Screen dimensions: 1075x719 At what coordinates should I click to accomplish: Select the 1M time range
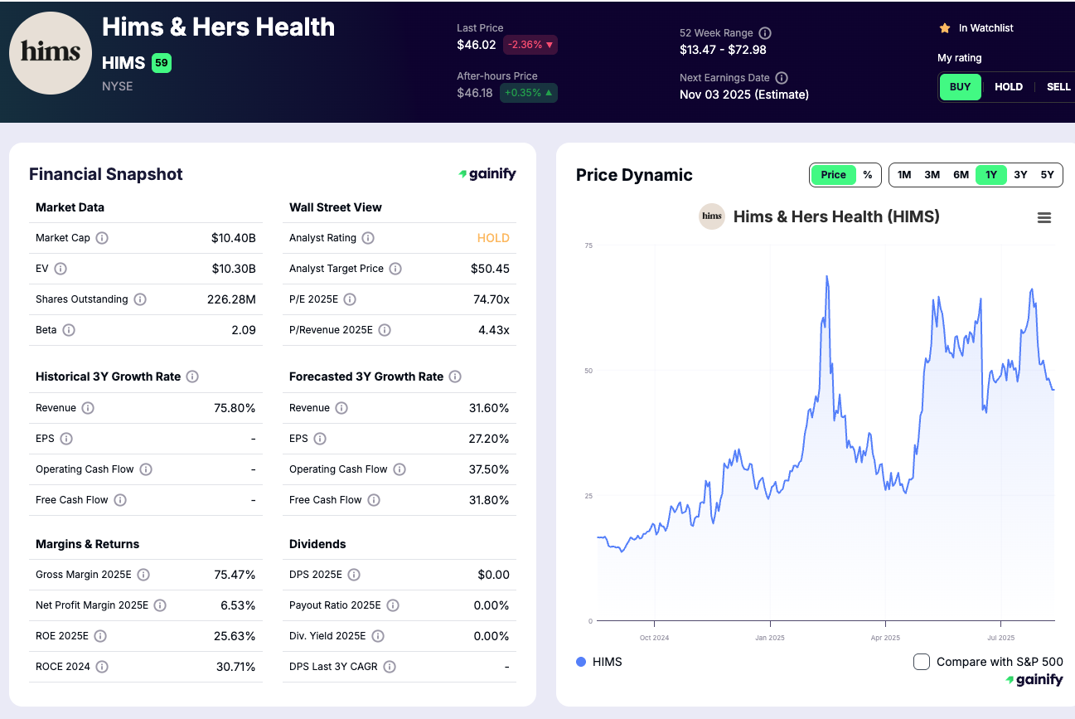(x=904, y=175)
